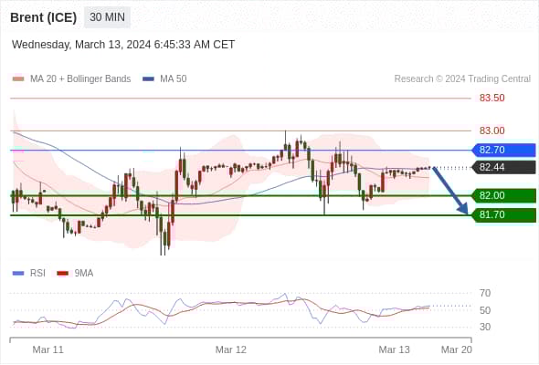539x365 pixels.
Task: Click the Brent (ICE) chart title
Action: [x=43, y=17]
